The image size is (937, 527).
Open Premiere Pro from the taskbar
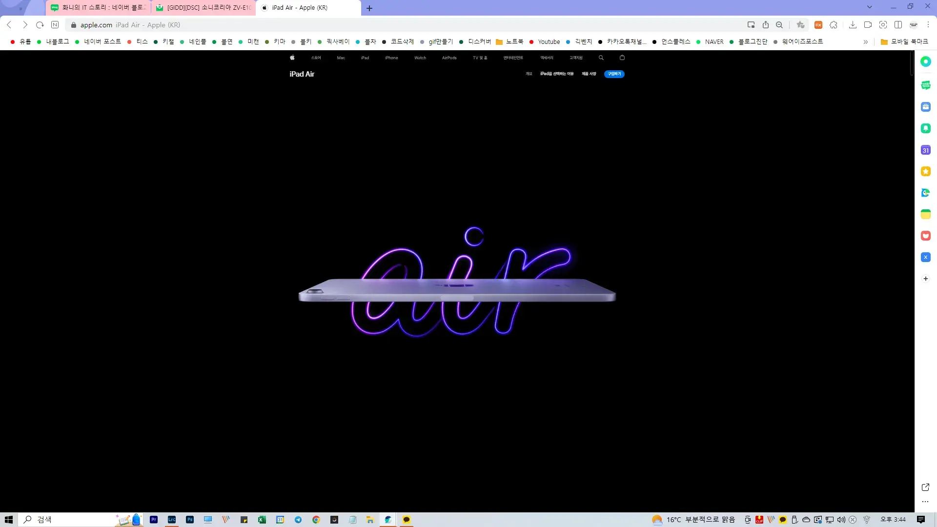click(x=154, y=520)
